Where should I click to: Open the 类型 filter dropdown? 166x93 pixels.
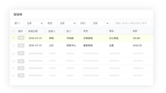click(67, 23)
